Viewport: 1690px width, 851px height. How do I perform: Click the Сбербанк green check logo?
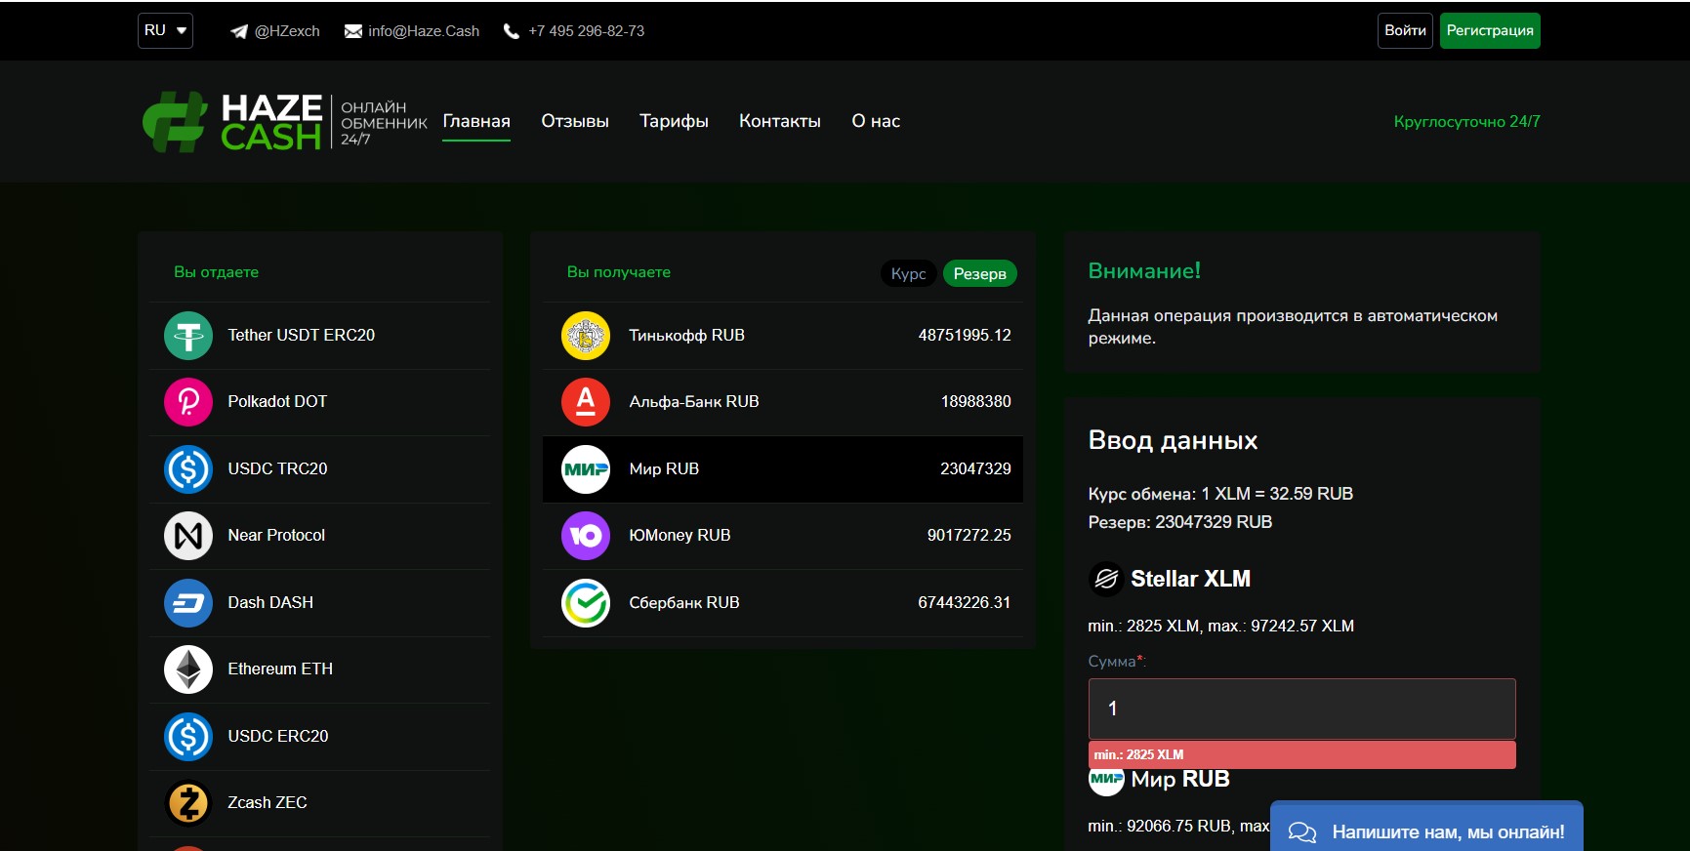(586, 603)
